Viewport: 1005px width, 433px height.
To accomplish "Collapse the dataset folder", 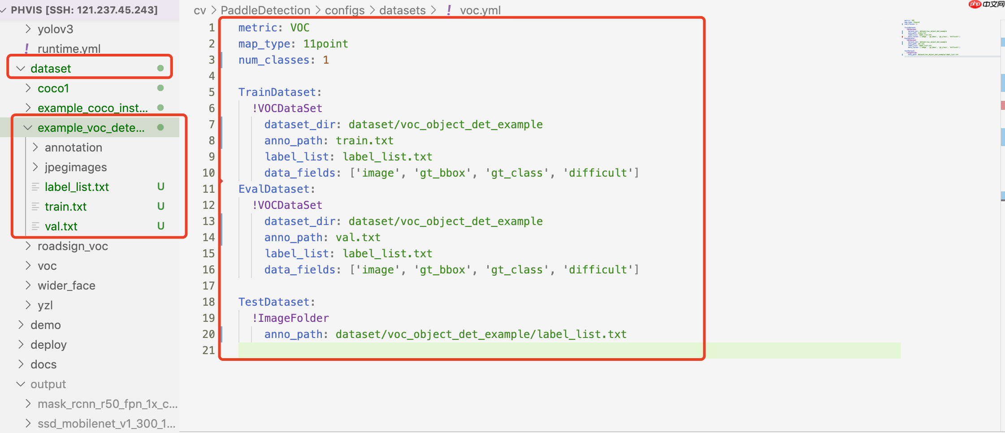I will click(21, 69).
